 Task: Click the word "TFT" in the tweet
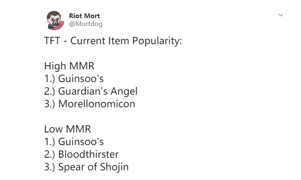[x=52, y=42]
